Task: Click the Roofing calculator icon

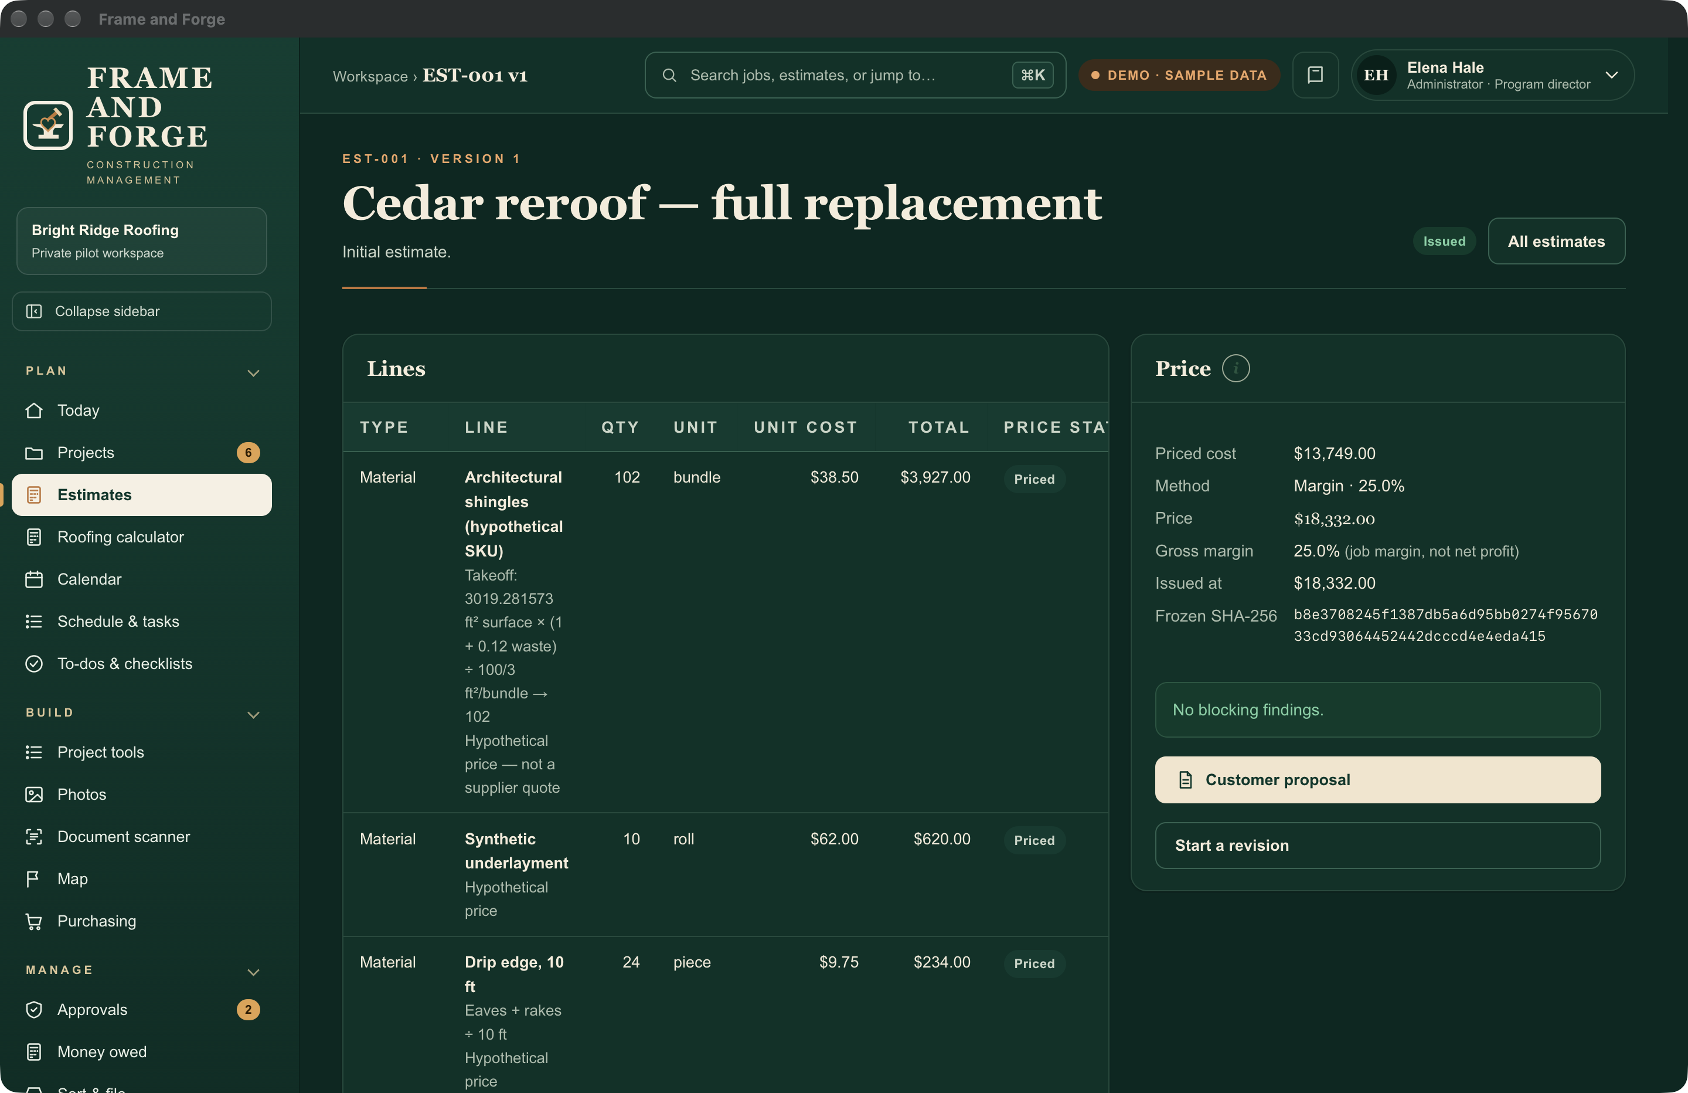Action: [x=34, y=537]
